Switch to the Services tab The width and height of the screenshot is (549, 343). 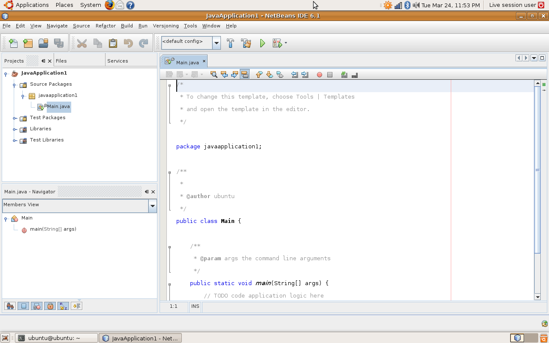[118, 61]
